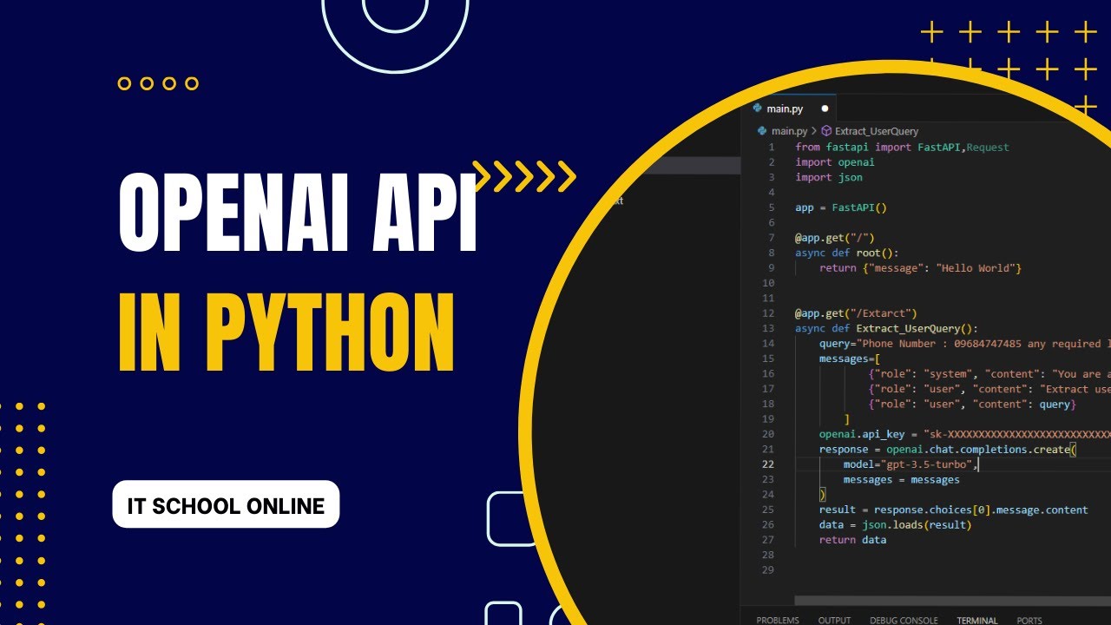The image size is (1111, 625).
Task: Open the TERMINAL panel tab
Action: [976, 620]
